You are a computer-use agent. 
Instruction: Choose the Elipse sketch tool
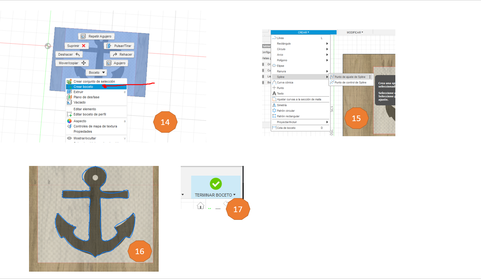[x=300, y=66]
